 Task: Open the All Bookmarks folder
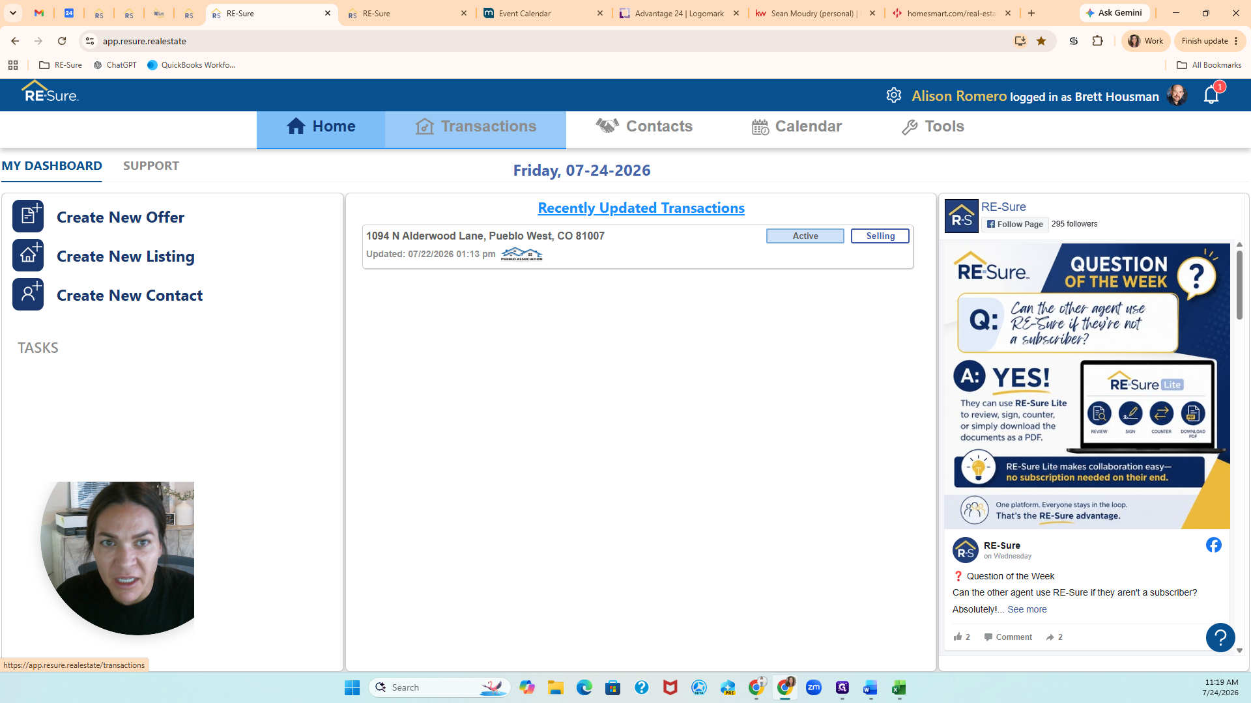(x=1209, y=65)
